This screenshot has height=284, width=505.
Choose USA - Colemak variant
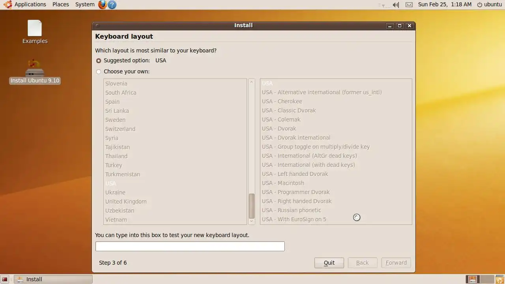click(x=336, y=120)
